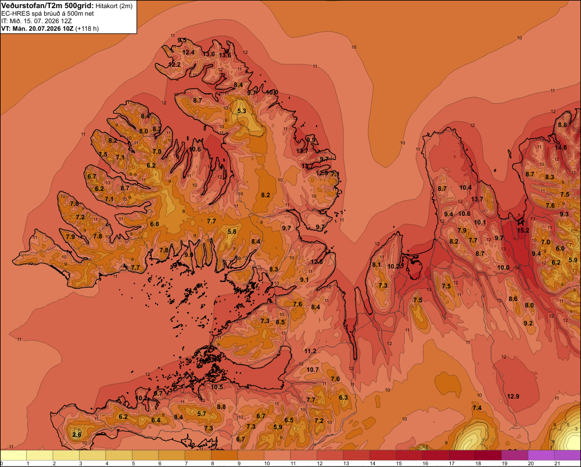Click the 5.7 temperature reading
The image size is (581, 467).
tap(202, 414)
